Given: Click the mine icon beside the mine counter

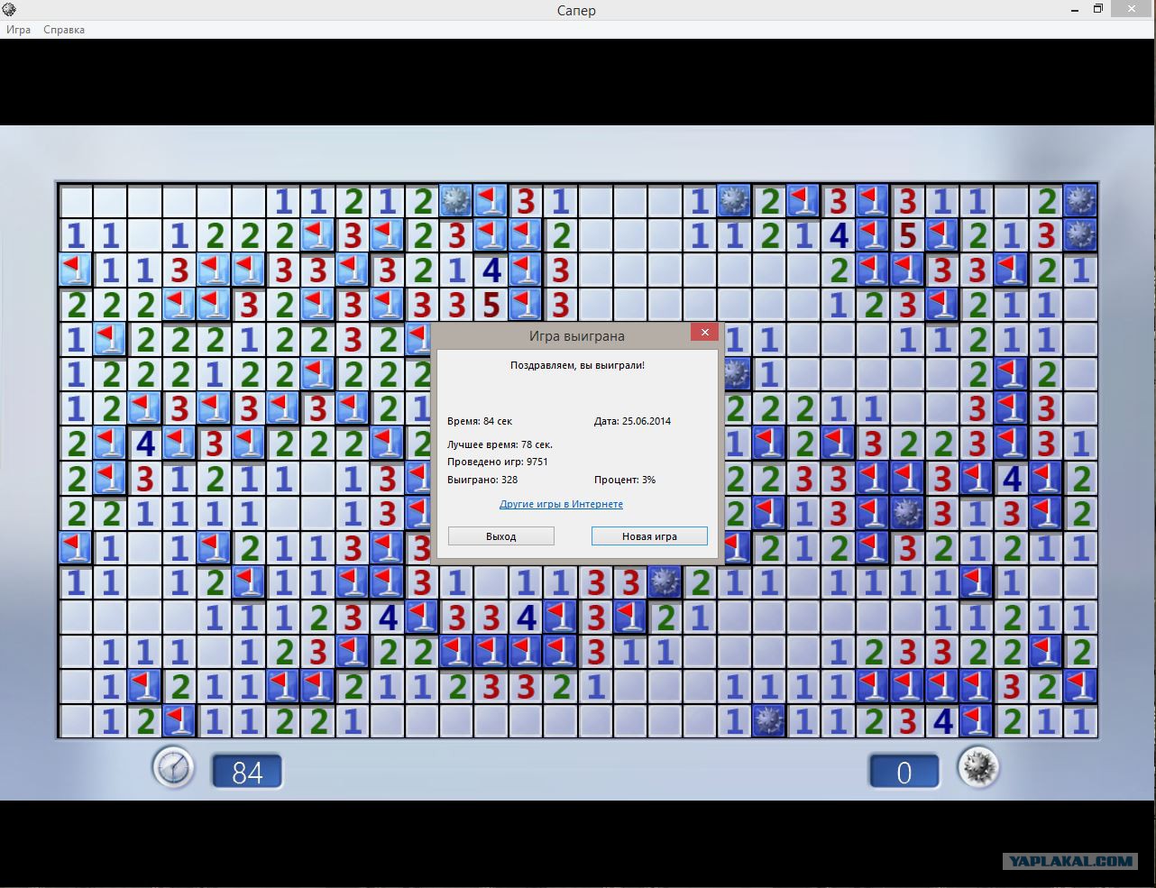Looking at the screenshot, I should coord(978,768).
